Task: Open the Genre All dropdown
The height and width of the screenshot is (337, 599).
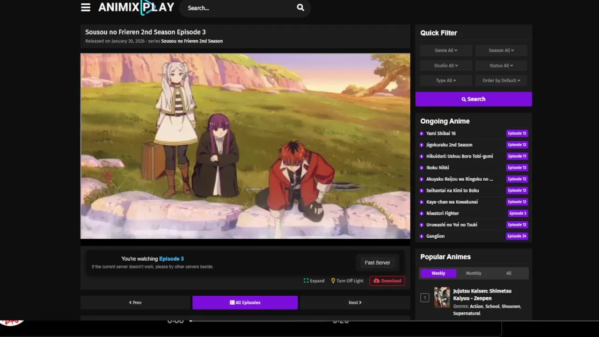Action: coord(446,51)
